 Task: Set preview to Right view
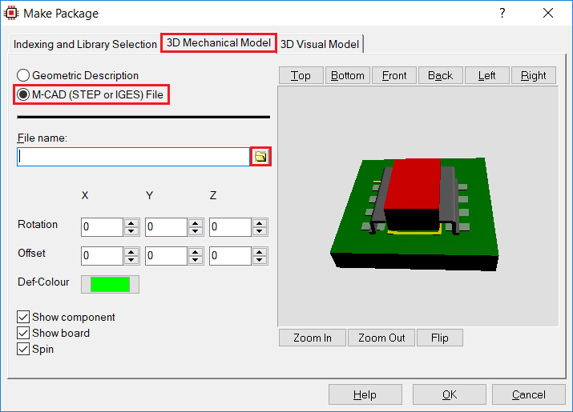[x=534, y=75]
